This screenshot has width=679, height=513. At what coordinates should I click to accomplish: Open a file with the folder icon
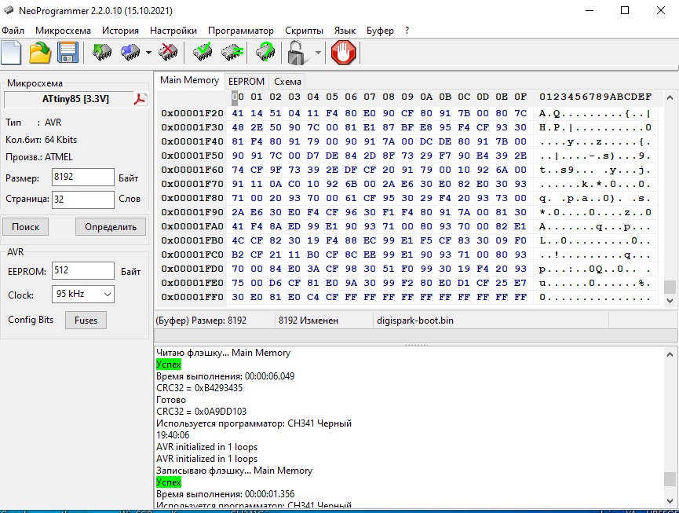point(40,53)
